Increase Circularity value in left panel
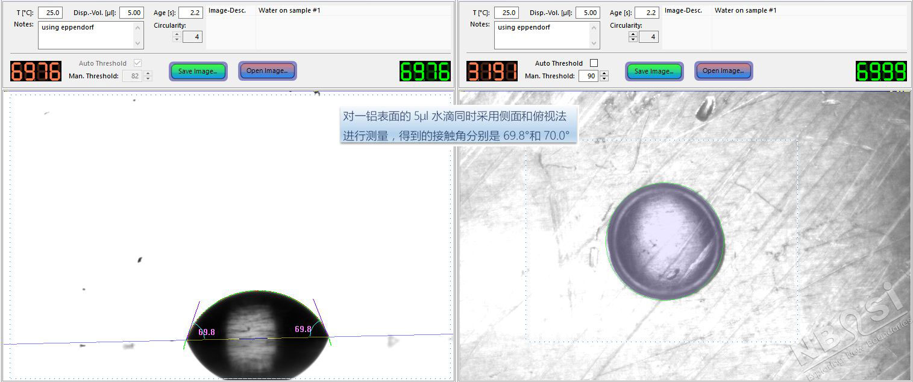Screen dimensions: 913x382 [x=177, y=34]
